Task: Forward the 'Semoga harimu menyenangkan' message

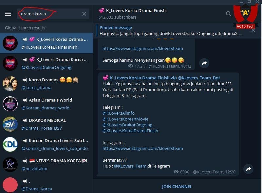Action: click(204, 63)
